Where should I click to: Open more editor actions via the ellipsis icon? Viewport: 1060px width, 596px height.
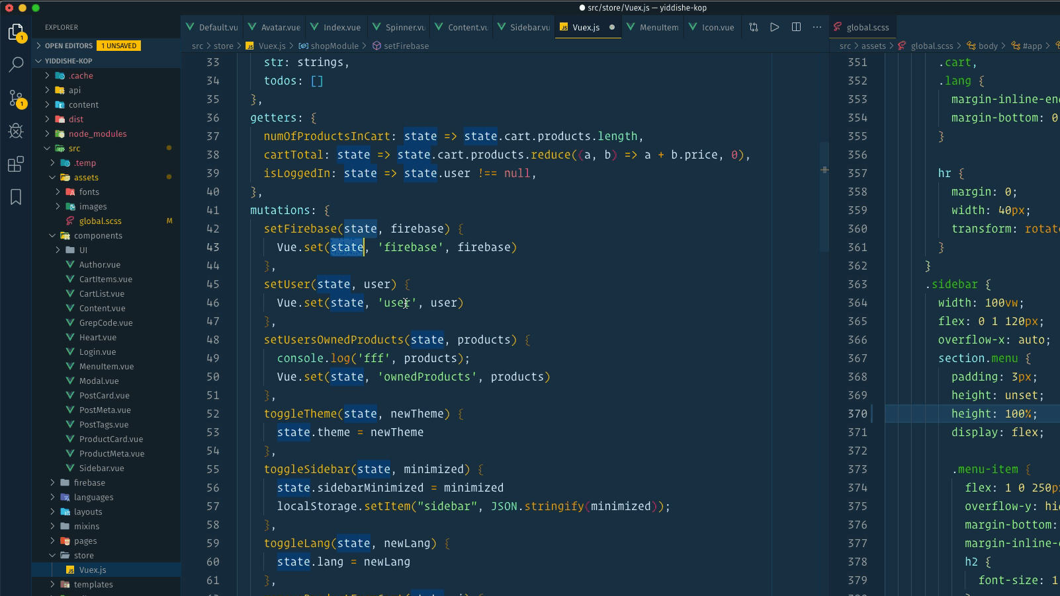click(817, 27)
